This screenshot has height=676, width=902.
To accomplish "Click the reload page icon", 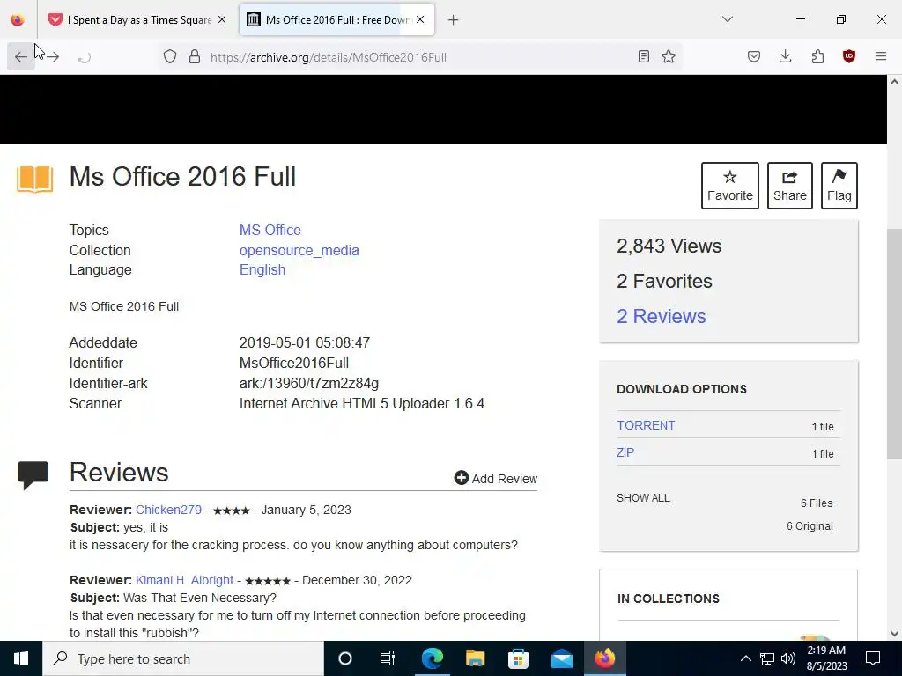I will [x=84, y=57].
